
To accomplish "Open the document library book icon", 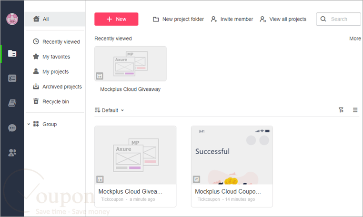I will [12, 103].
